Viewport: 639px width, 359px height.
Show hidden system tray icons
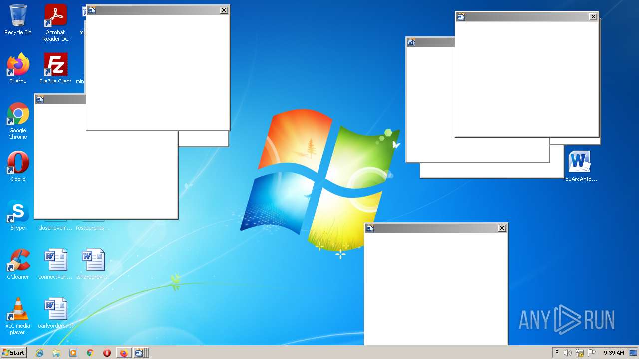pyautogui.click(x=557, y=353)
